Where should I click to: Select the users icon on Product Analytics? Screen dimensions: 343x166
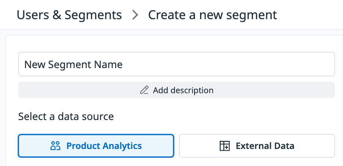55,146
